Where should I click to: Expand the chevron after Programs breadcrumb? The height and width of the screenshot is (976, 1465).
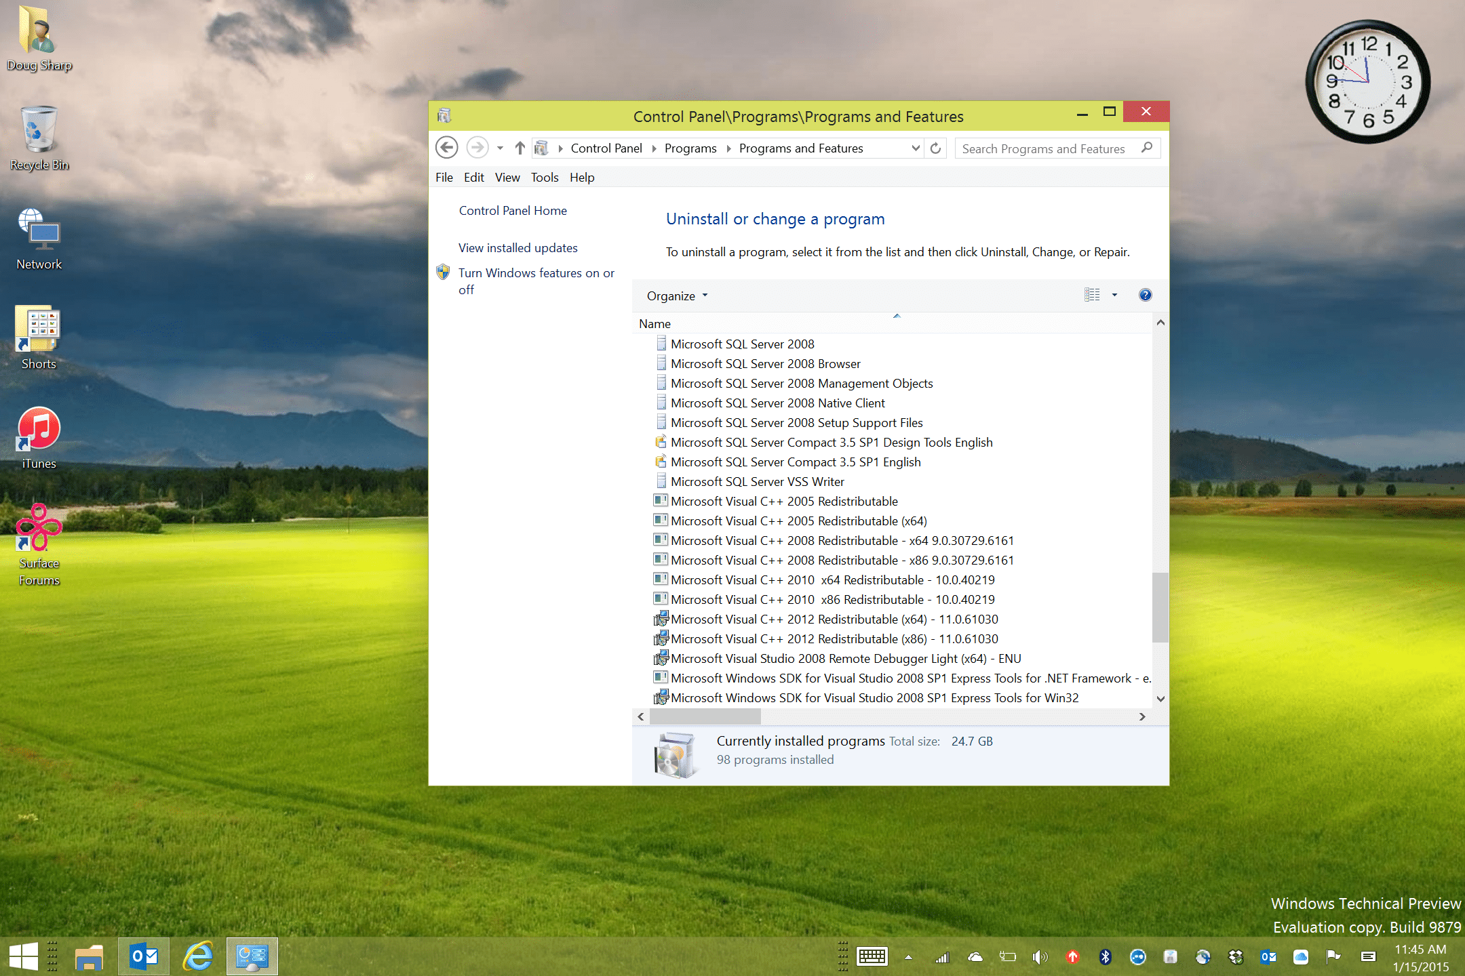[x=728, y=148]
